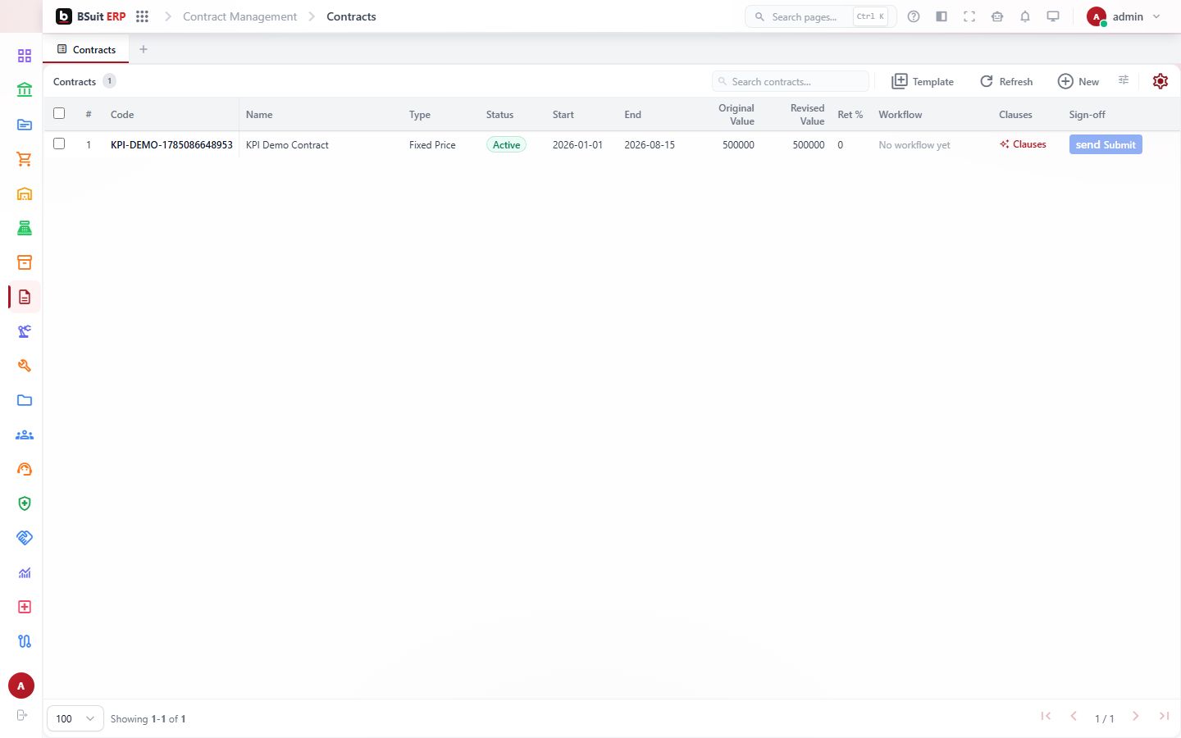Open the robotic arm module in sidebar
1181x738 pixels.
(x=25, y=331)
